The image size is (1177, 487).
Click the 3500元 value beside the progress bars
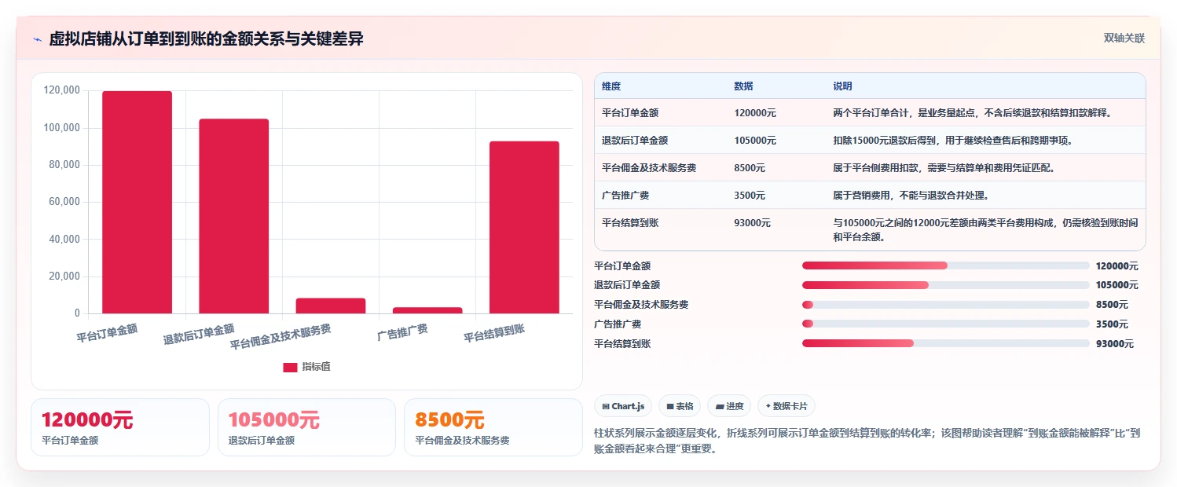point(1112,324)
